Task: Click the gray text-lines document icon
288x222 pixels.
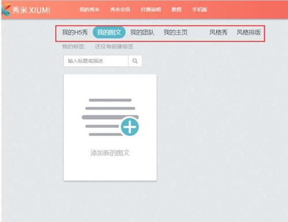Action: 110,117
